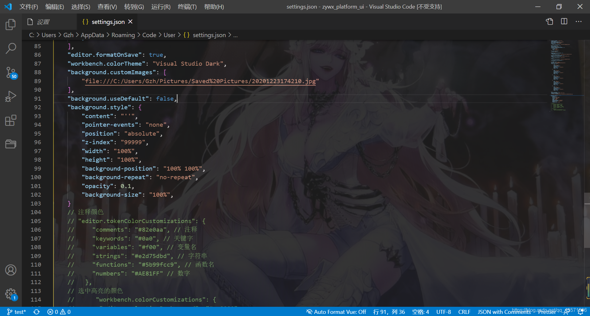Viewport: 590px width, 316px height.
Task: Select language mode JSON with Comments
Action: coord(504,312)
